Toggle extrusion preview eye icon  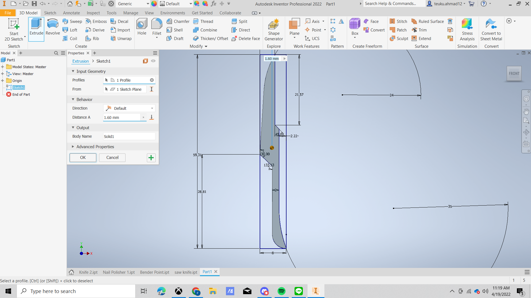(153, 61)
